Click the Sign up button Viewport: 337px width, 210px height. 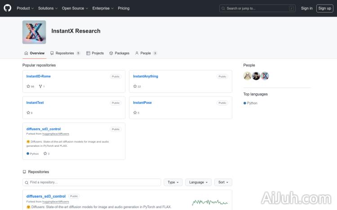pos(324,8)
